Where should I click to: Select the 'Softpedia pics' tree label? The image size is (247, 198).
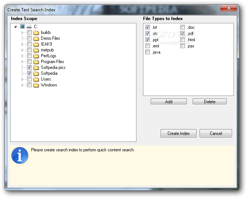click(53, 67)
